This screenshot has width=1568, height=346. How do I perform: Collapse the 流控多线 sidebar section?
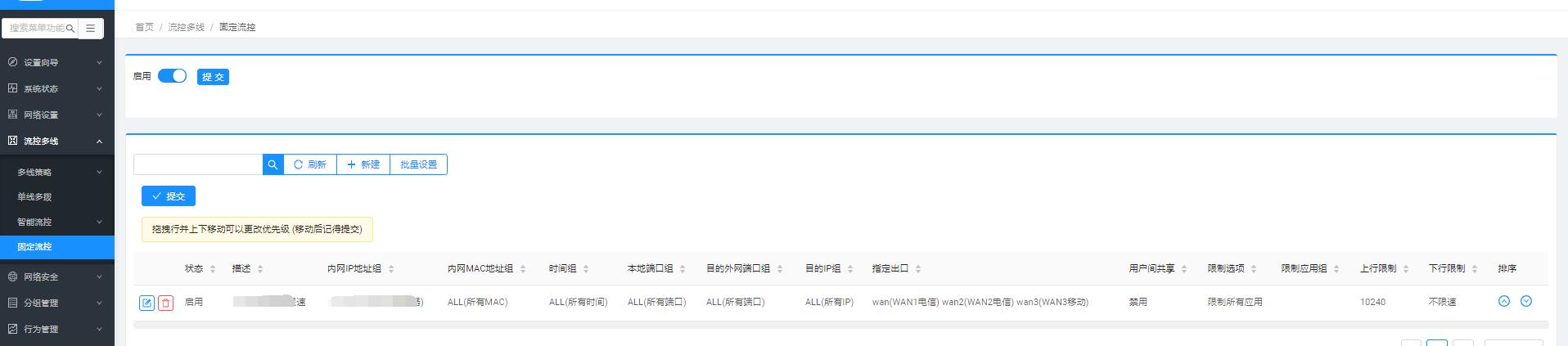click(x=57, y=141)
